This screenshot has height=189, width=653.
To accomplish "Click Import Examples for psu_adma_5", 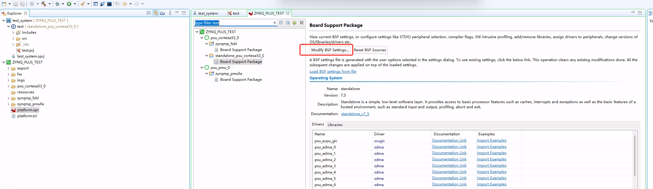I will (x=492, y=178).
